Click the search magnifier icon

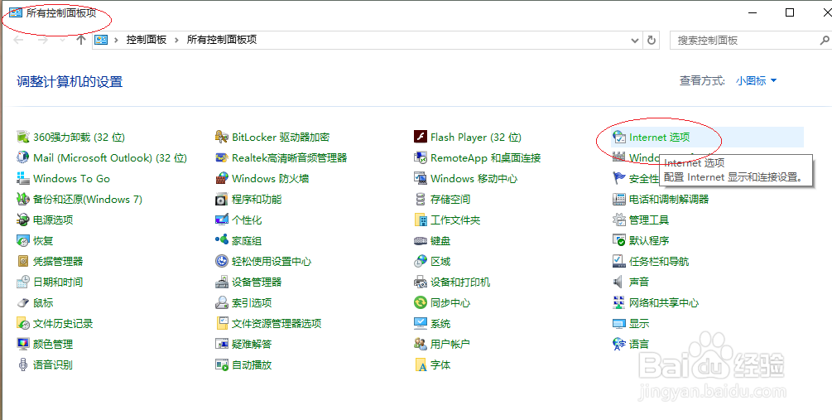[825, 40]
